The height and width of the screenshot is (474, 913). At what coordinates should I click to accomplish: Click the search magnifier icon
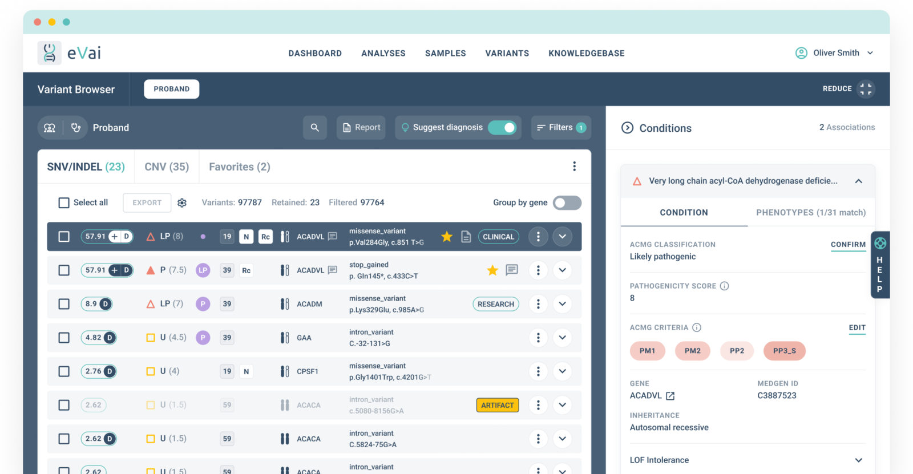pyautogui.click(x=314, y=128)
